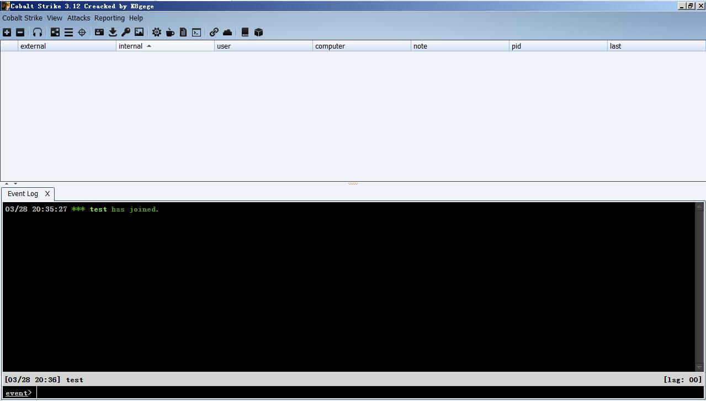The width and height of the screenshot is (706, 401).
Task: Click the pid column header
Action: click(558, 46)
